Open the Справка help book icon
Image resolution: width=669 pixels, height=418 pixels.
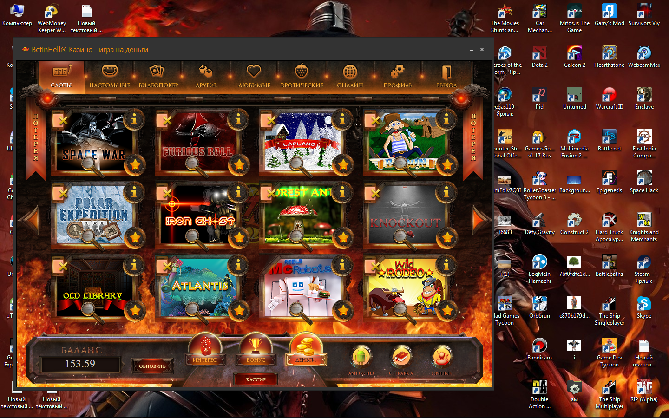(x=401, y=357)
